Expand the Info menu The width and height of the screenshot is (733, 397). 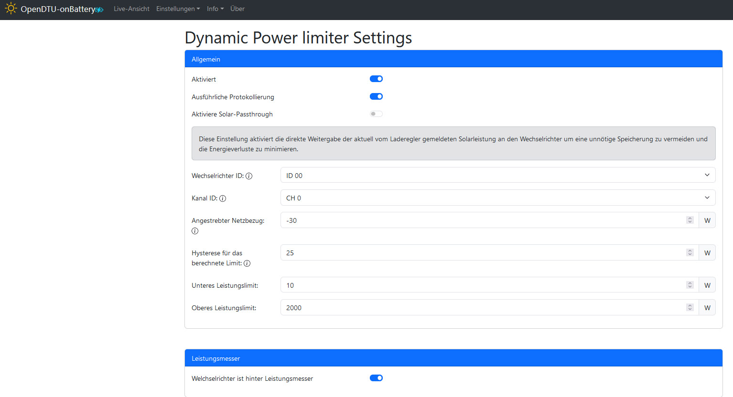215,9
